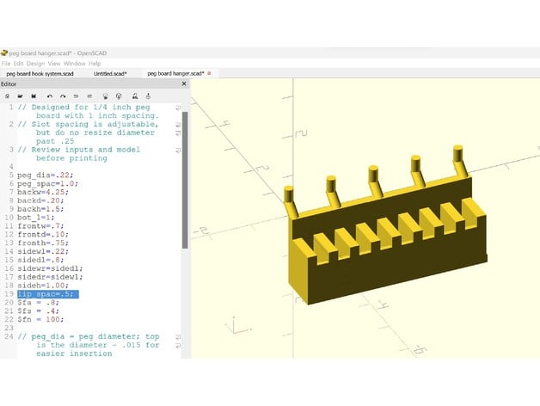Click the Save icon in editor toolbar
Screen dimensions: 540x406
pos(34,96)
